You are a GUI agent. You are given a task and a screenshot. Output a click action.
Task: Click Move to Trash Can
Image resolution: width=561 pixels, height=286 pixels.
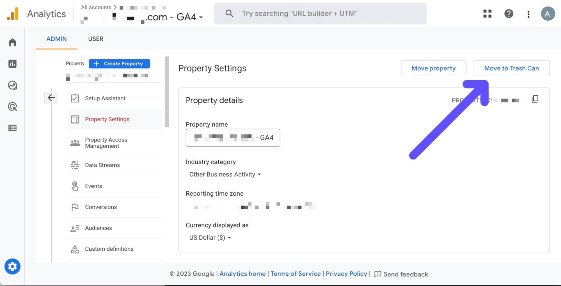(511, 68)
